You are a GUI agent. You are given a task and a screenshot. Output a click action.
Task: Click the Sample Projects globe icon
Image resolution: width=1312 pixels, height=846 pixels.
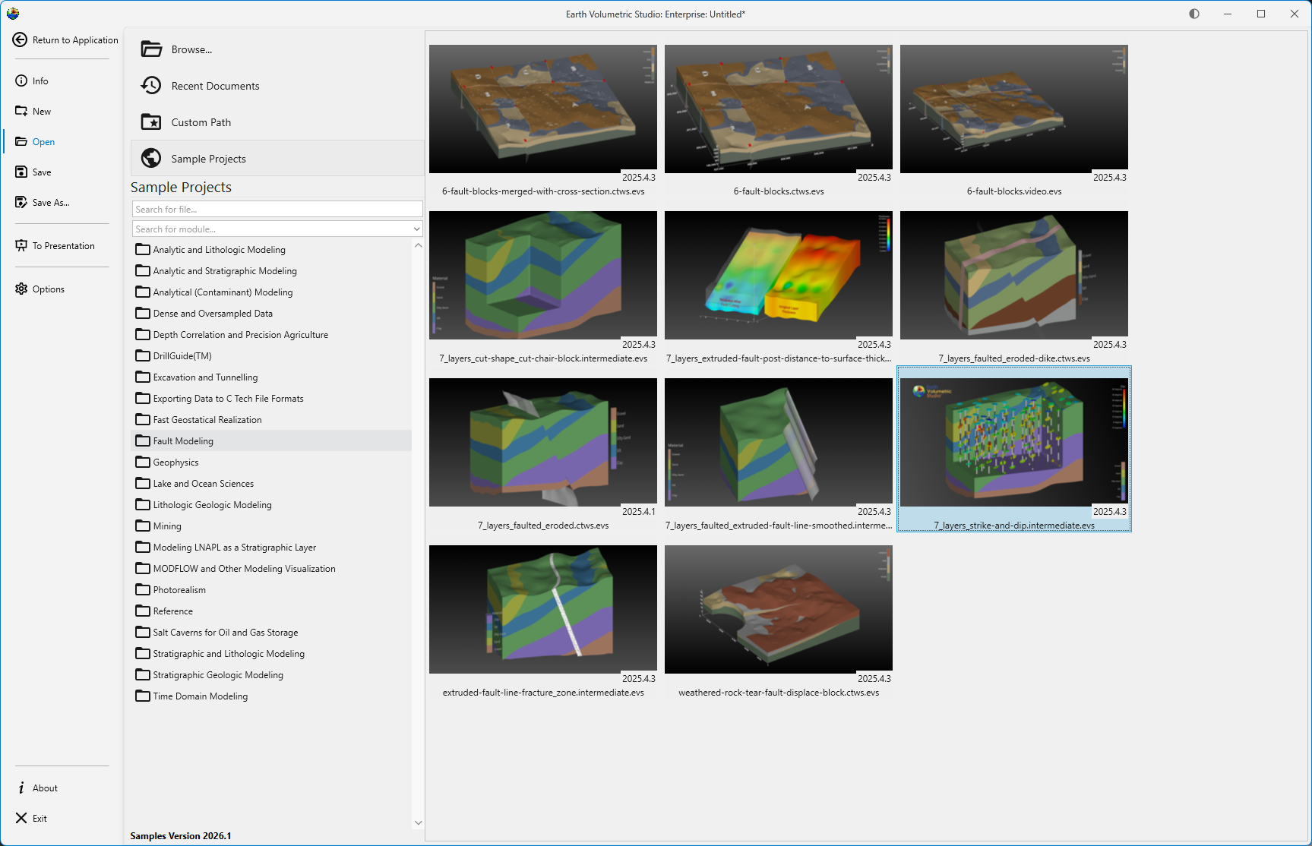(151, 159)
